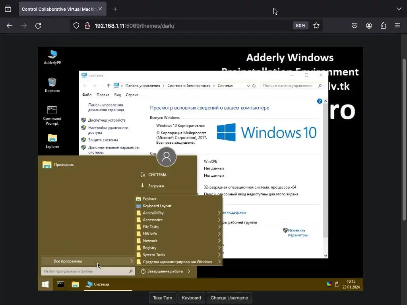Click the 80% zoom level indicator
The height and width of the screenshot is (305, 407).
(x=300, y=25)
